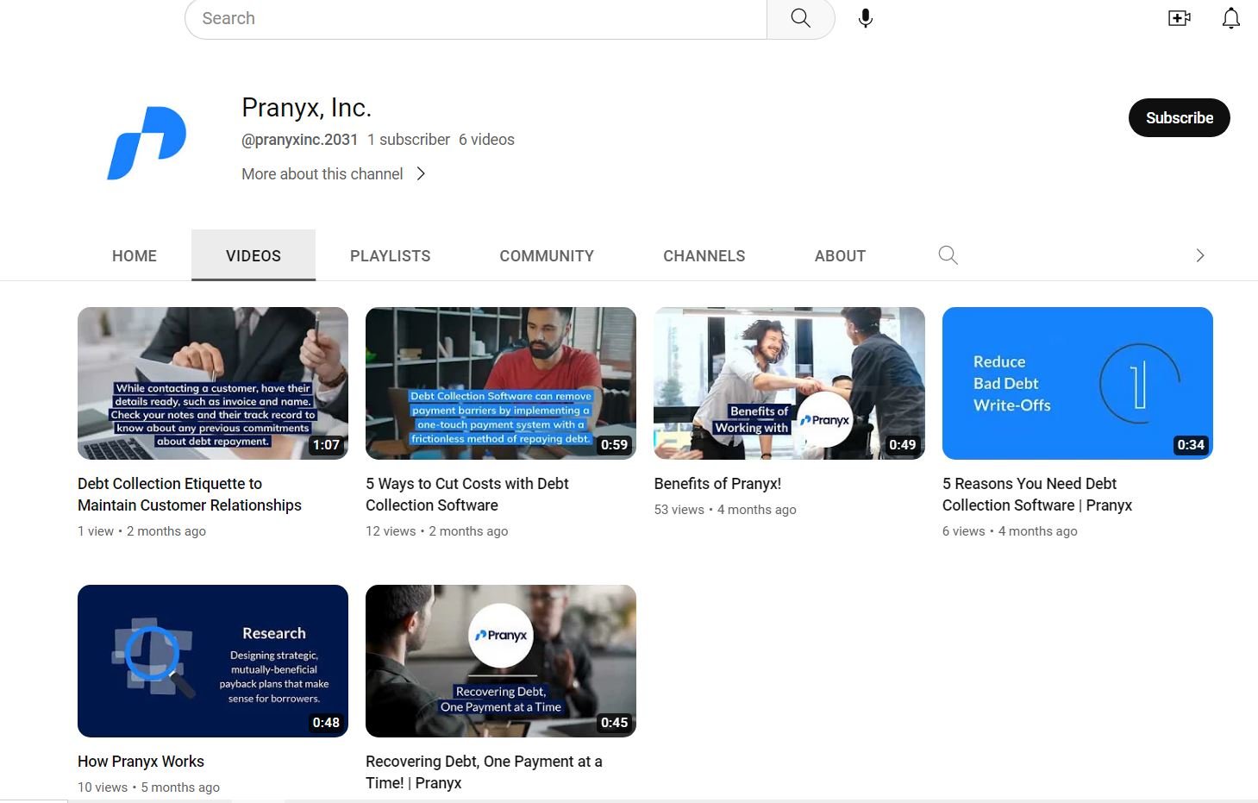The height and width of the screenshot is (803, 1258).
Task: Subscribe to the Pranyx channel
Action: (1179, 118)
